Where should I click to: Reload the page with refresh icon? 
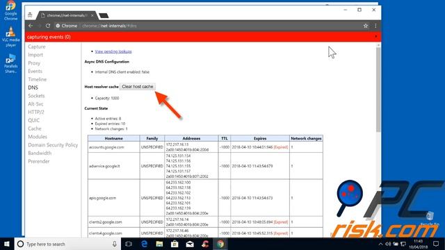click(48, 26)
